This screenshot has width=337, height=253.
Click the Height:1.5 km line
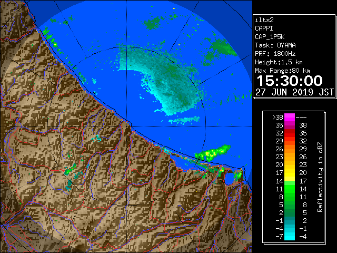279,62
